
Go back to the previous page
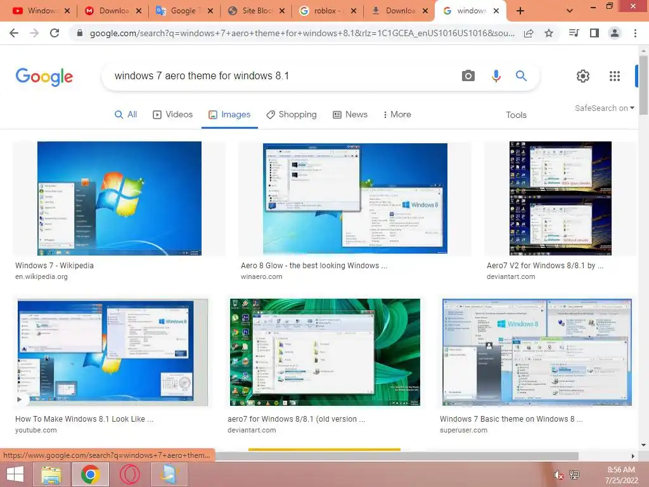pos(14,33)
